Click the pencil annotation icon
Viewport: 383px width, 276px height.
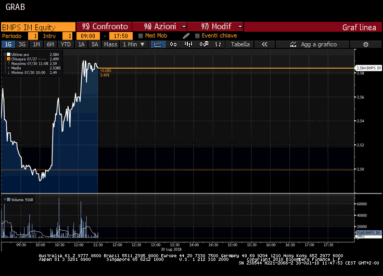point(186,36)
